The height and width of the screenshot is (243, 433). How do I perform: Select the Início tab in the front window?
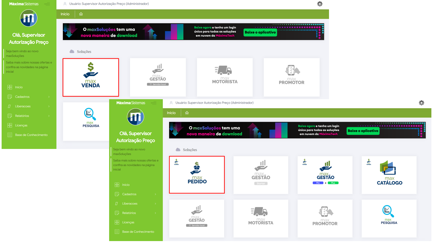pos(171,113)
